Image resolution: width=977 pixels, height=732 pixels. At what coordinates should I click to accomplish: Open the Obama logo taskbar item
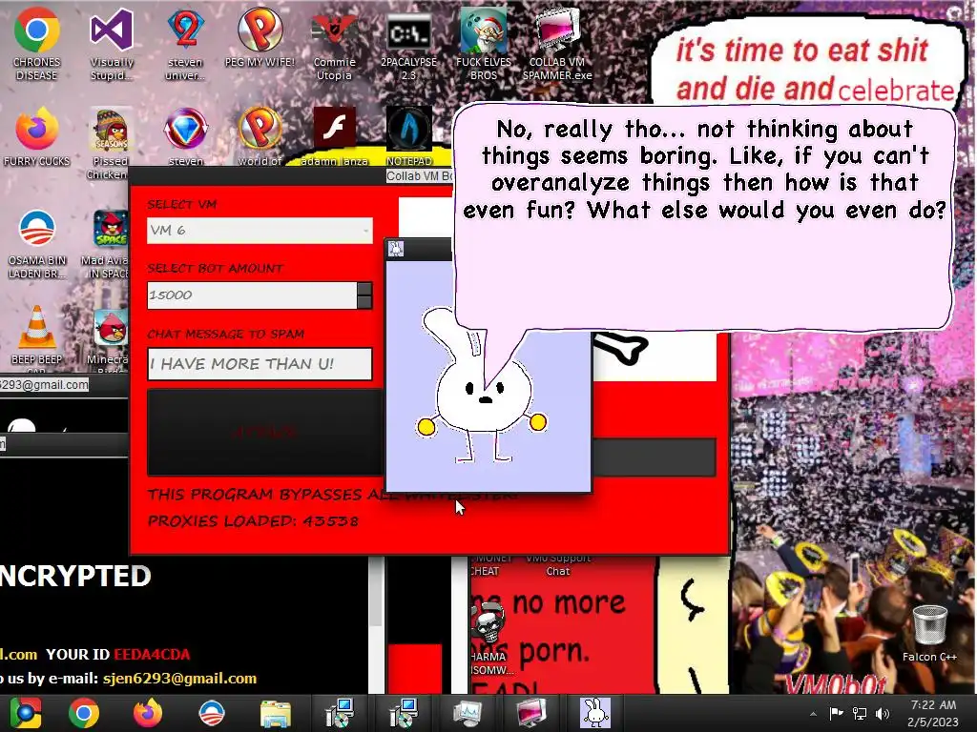pos(211,713)
